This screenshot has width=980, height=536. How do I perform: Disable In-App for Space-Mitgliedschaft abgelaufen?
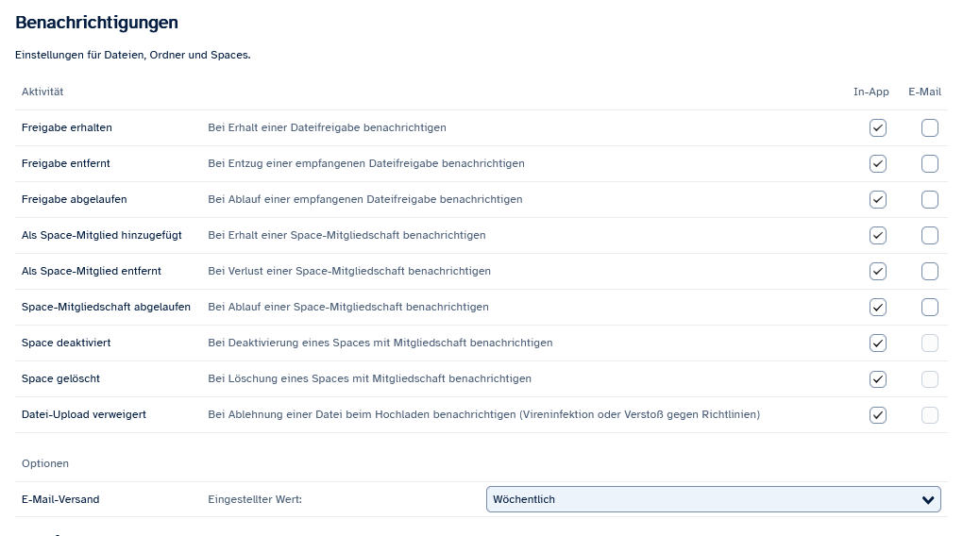(878, 308)
